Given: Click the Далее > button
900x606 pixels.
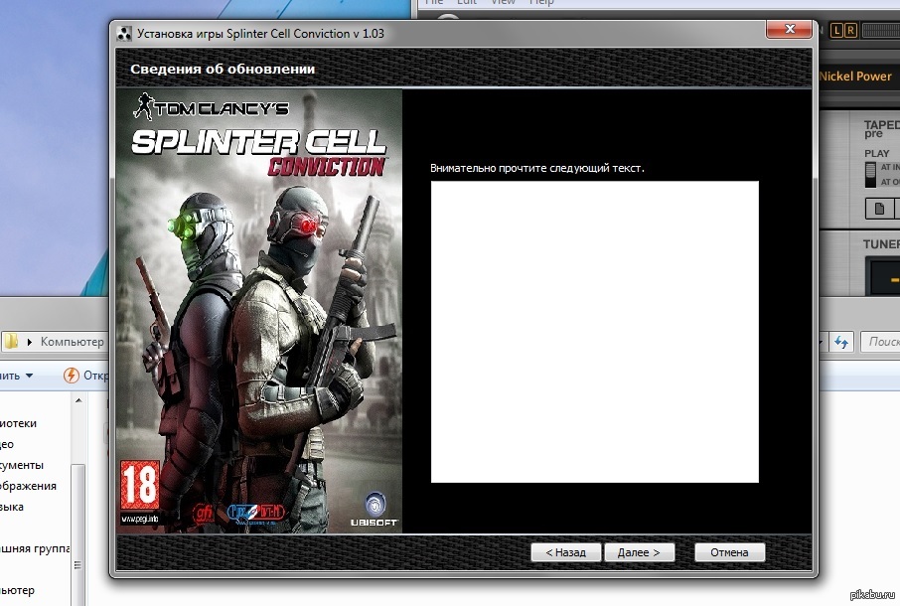Looking at the screenshot, I should 638,552.
